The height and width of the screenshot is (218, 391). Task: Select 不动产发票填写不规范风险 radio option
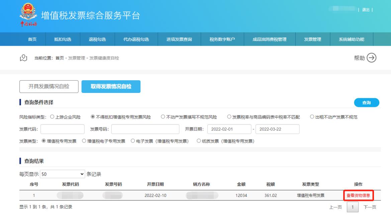163,117
